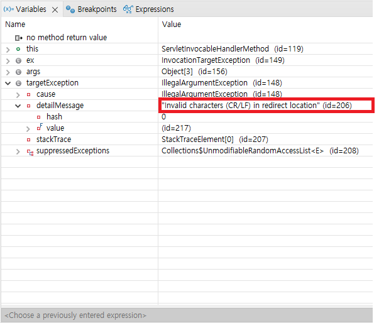
Task: Expand the suppressedExceptions node
Action: (x=18, y=151)
